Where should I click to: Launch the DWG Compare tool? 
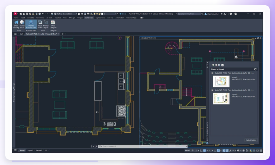pyautogui.click(x=53, y=24)
